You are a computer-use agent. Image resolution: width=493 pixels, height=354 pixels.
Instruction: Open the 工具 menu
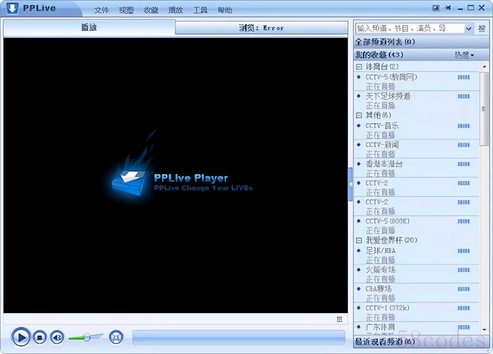[x=200, y=10]
